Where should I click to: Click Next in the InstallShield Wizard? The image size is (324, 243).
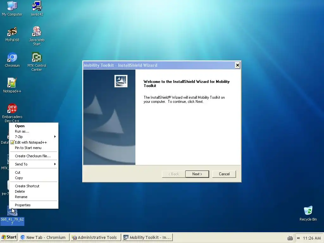(x=197, y=174)
